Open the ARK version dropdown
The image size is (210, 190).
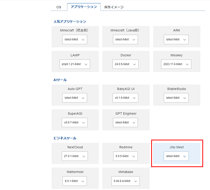pyautogui.click(x=176, y=39)
